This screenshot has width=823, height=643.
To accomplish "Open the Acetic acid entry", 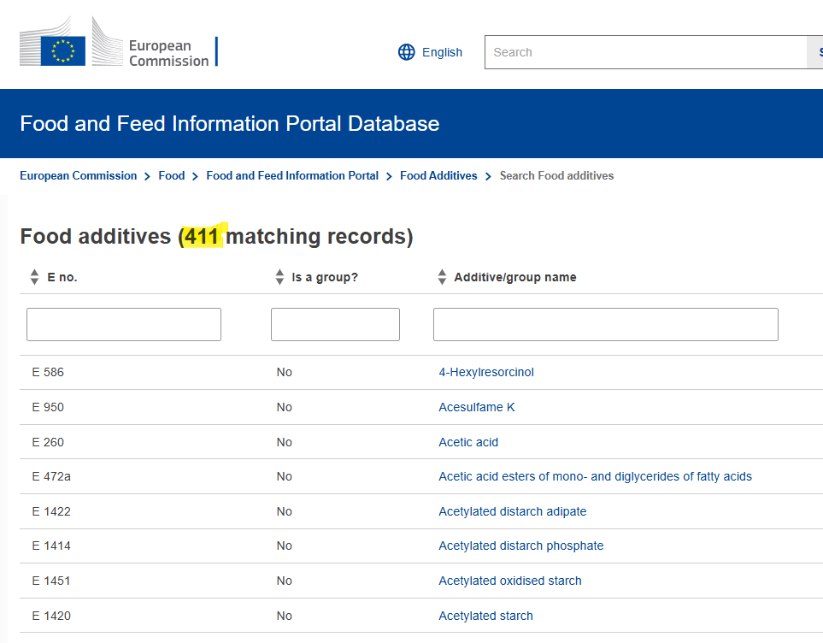I will tap(468, 442).
